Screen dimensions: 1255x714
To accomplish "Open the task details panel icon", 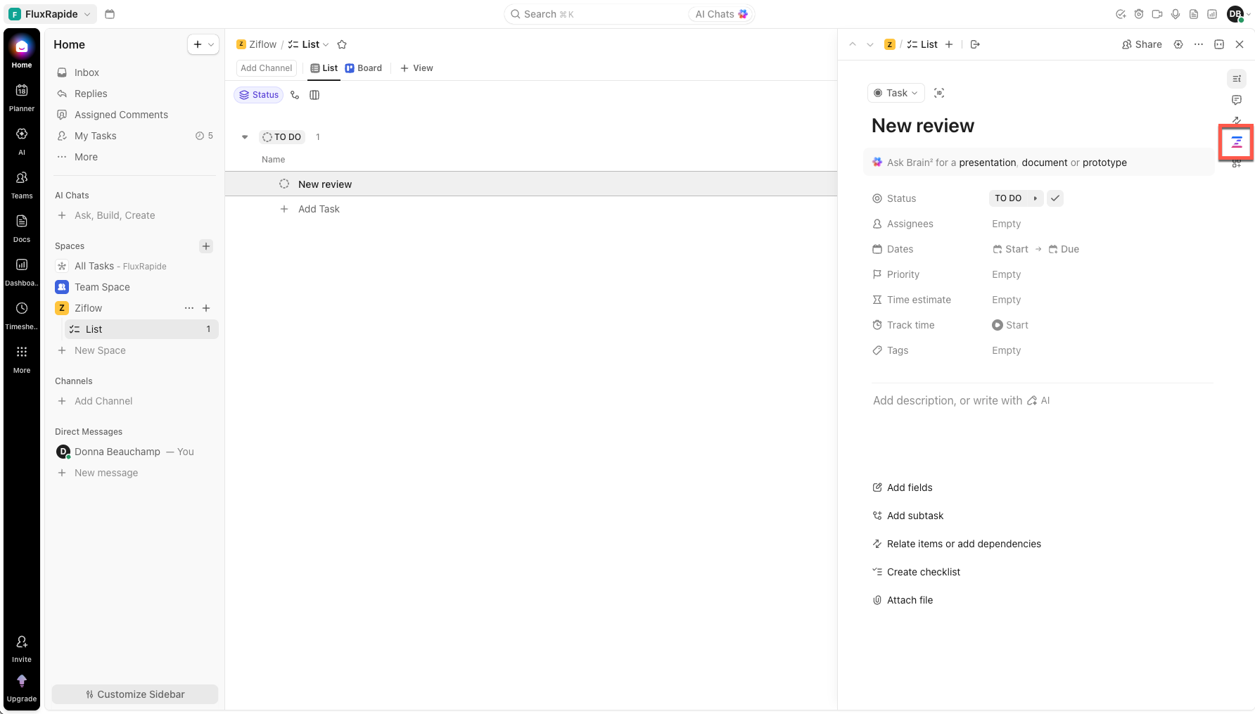I will coord(1237,79).
